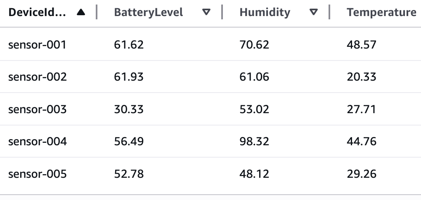The height and width of the screenshot is (200, 421).
Task: Click the BatteryLevel sort triangle icon
Action: [x=206, y=12]
